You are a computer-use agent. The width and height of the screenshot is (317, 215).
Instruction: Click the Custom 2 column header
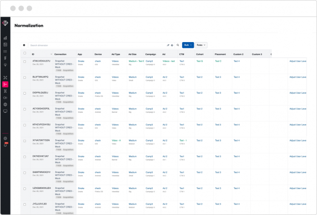238,54
